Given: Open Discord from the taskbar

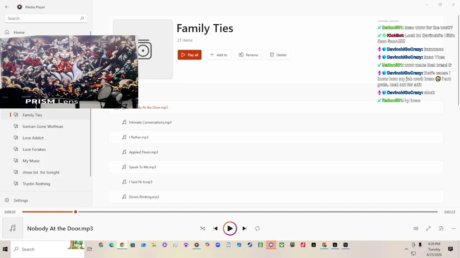Looking at the screenshot, I should (271, 245).
